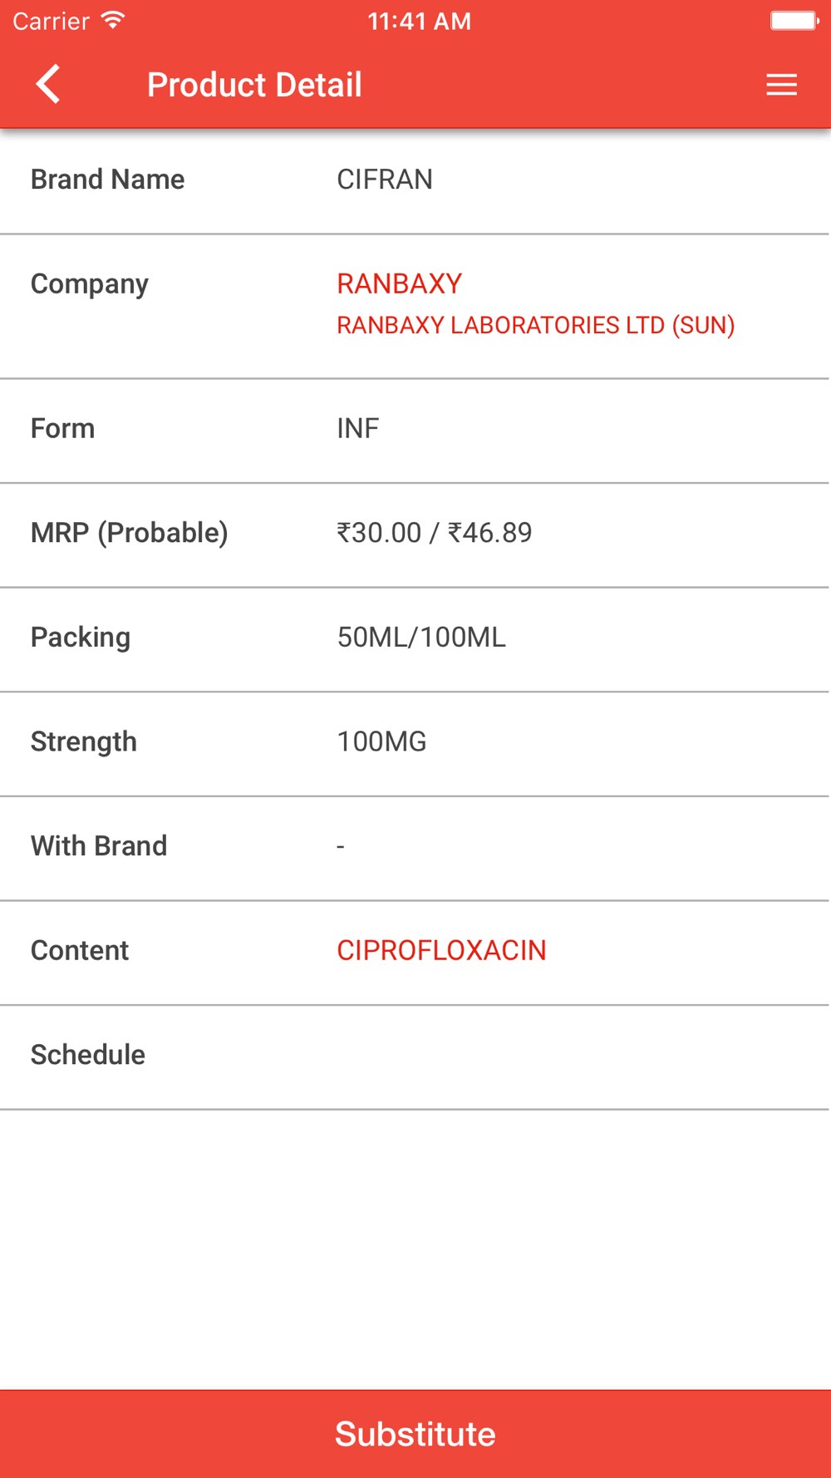The image size is (831, 1478).
Task: Tap the MRP price ₹30.00 / ₹46.89
Action: 434,533
